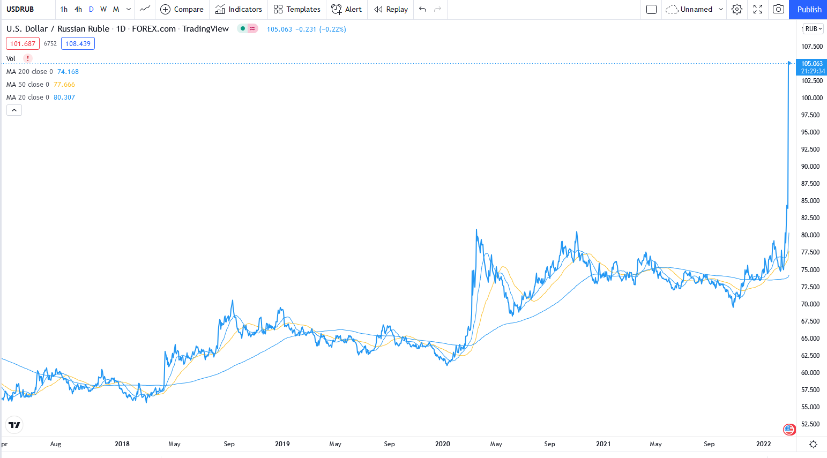Open chart settings gear in top toolbar

click(737, 9)
